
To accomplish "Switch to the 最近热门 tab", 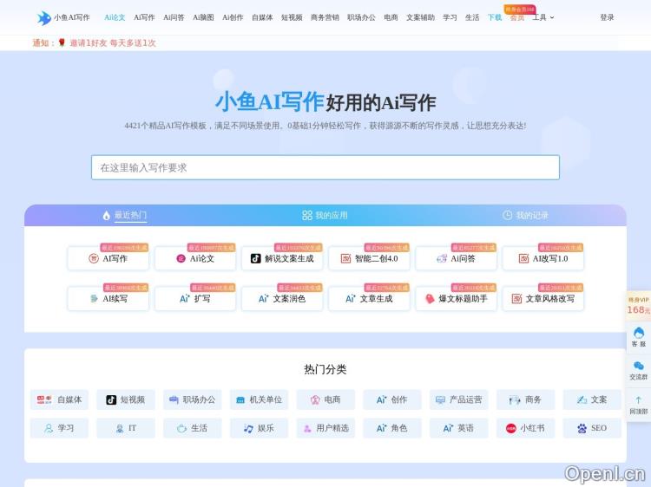I will (x=125, y=215).
